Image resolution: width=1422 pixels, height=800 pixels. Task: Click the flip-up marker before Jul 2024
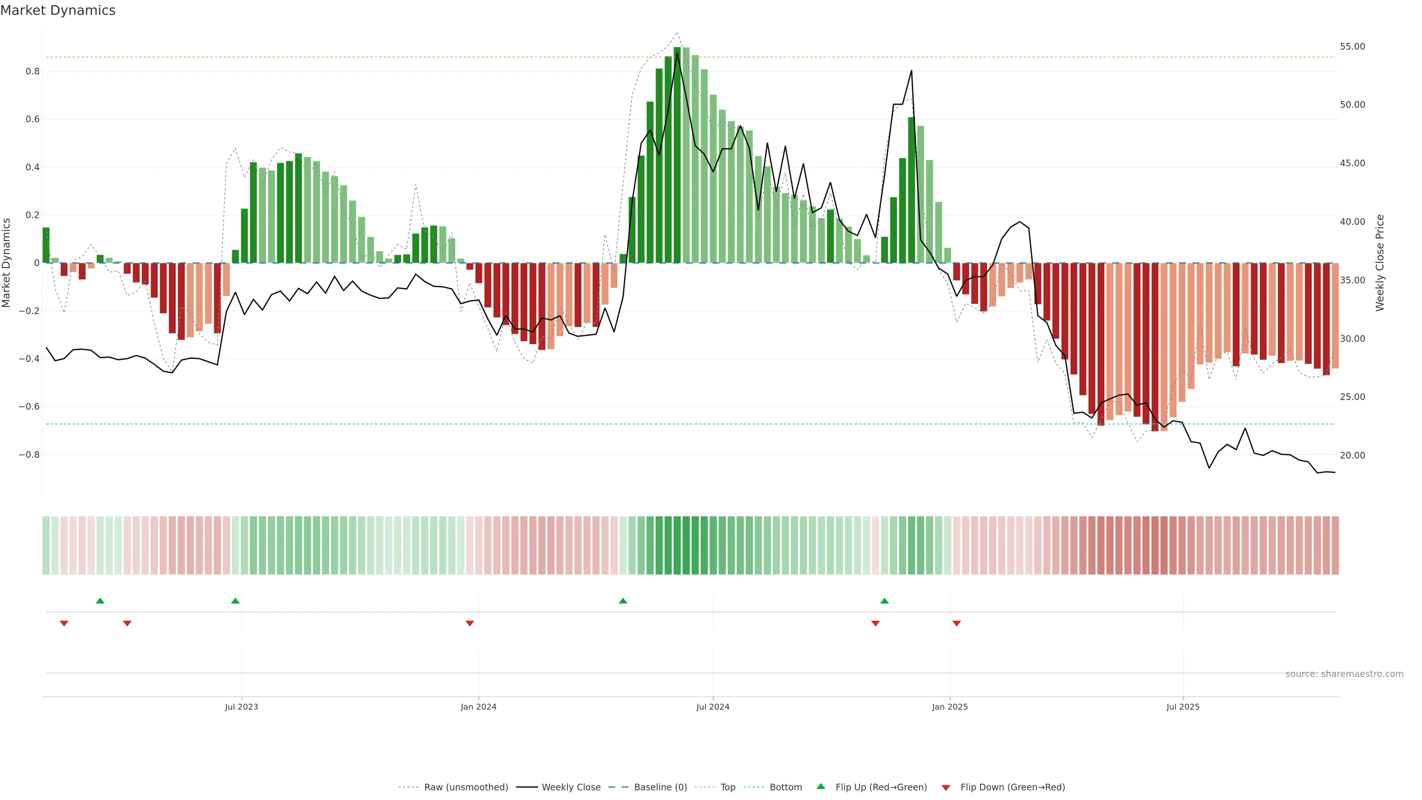[x=622, y=601]
